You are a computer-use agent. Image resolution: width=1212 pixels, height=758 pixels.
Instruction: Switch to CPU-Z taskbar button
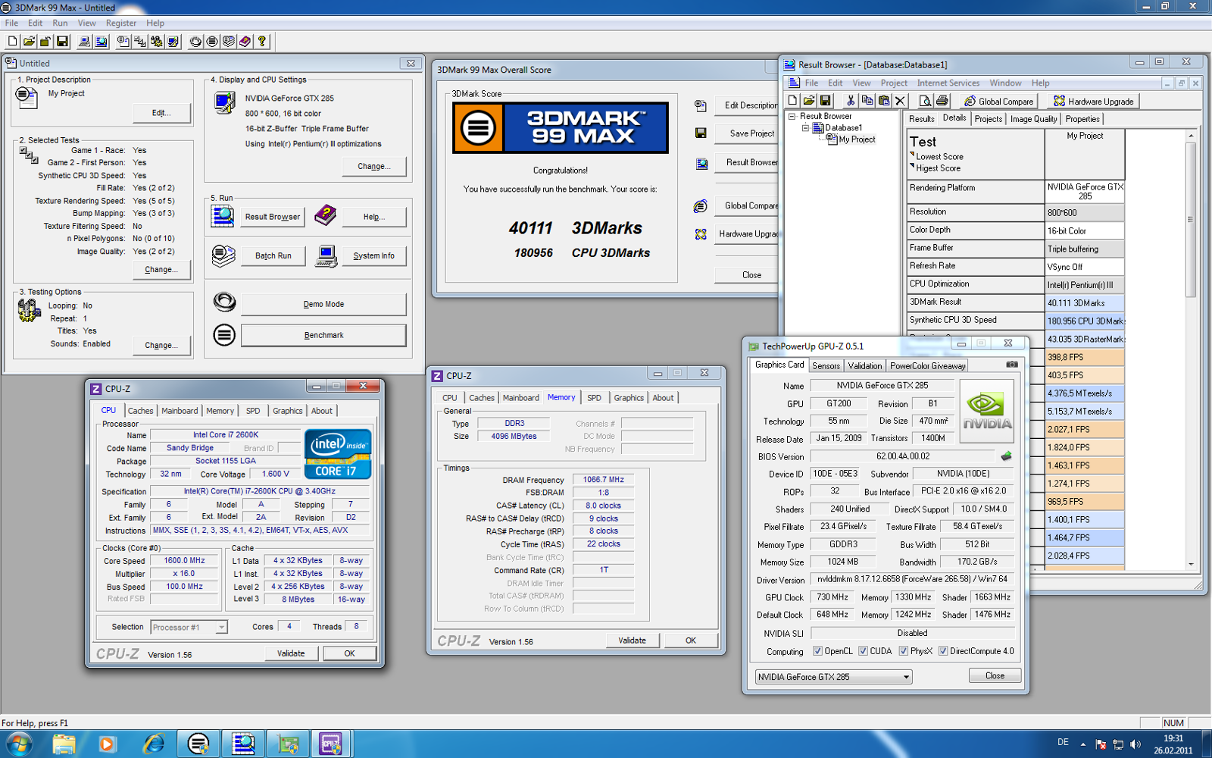coord(331,744)
